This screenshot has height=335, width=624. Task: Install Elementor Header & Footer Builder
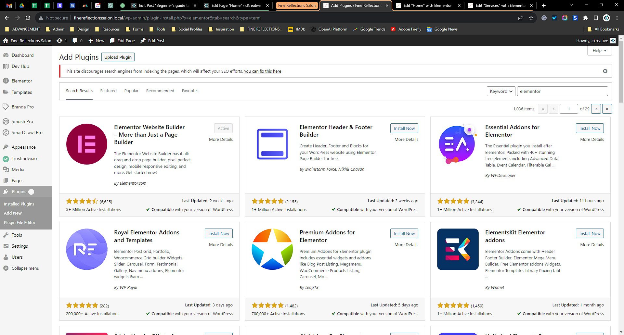[404, 128]
